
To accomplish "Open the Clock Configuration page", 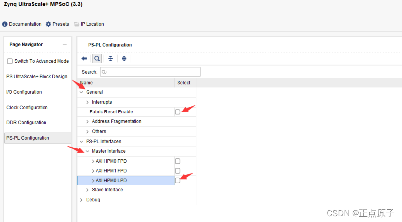I will click(x=27, y=108).
